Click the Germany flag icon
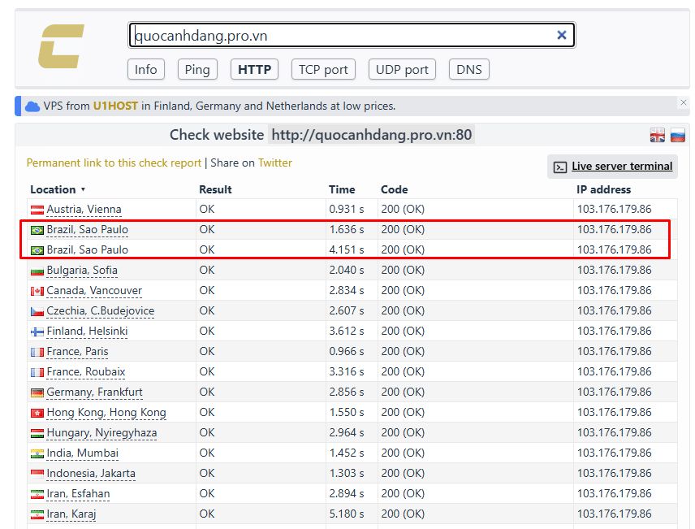 tap(37, 392)
